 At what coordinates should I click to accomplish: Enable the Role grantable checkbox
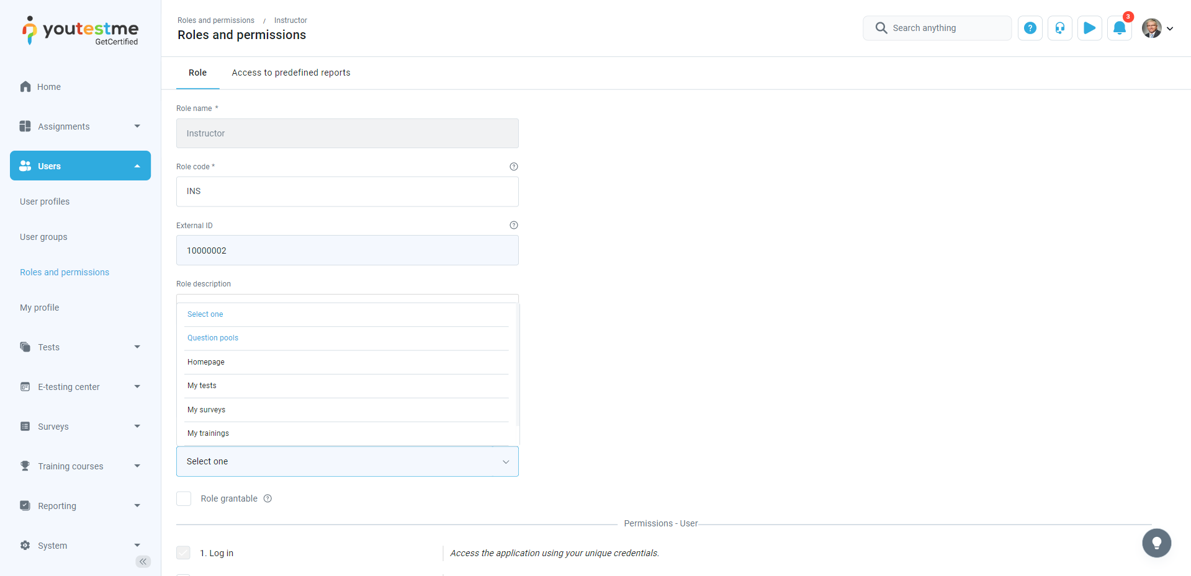coord(184,498)
